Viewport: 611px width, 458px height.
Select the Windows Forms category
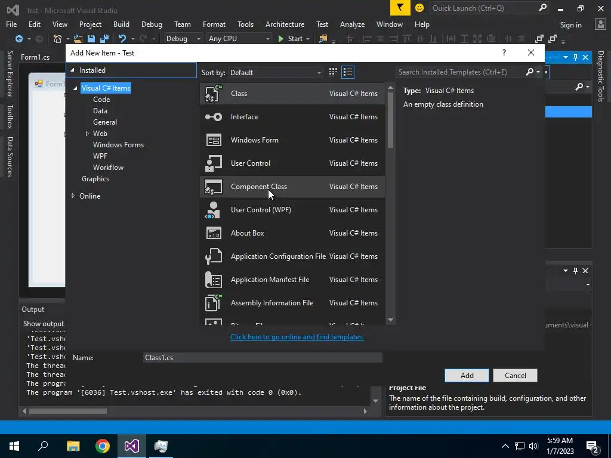pos(119,144)
